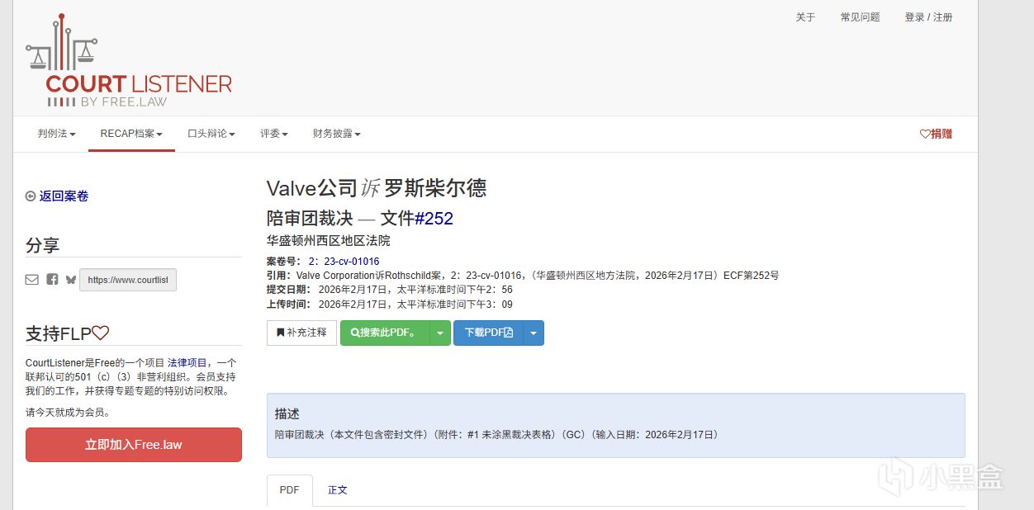The width and height of the screenshot is (1034, 510).
Task: Click the Valve公司诉罗斯柴尔德 case title
Action: coord(377,188)
